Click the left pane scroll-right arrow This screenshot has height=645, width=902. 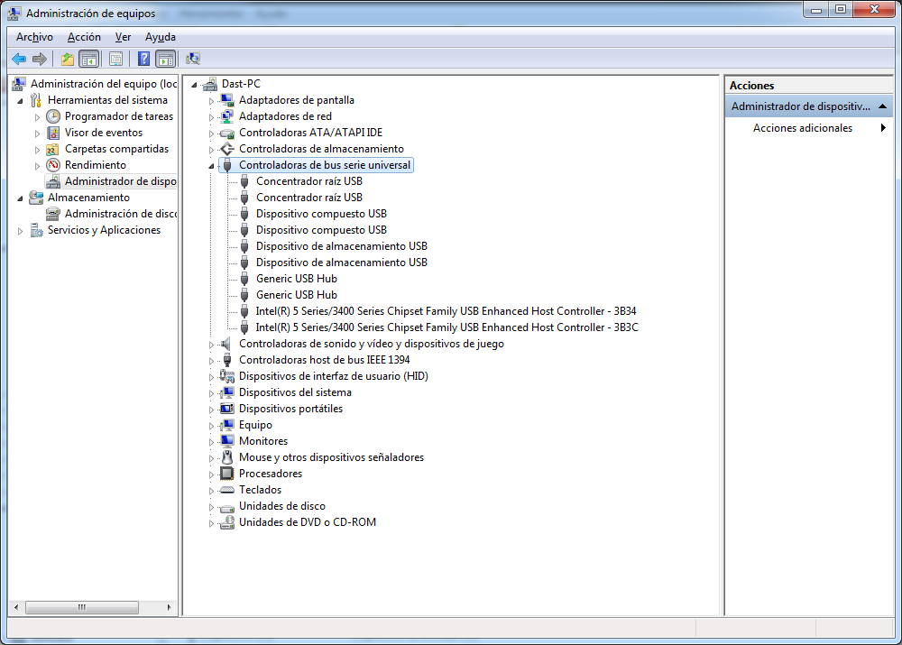point(170,608)
